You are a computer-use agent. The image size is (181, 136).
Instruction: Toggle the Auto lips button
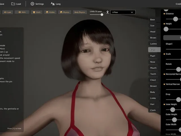[22, 12]
